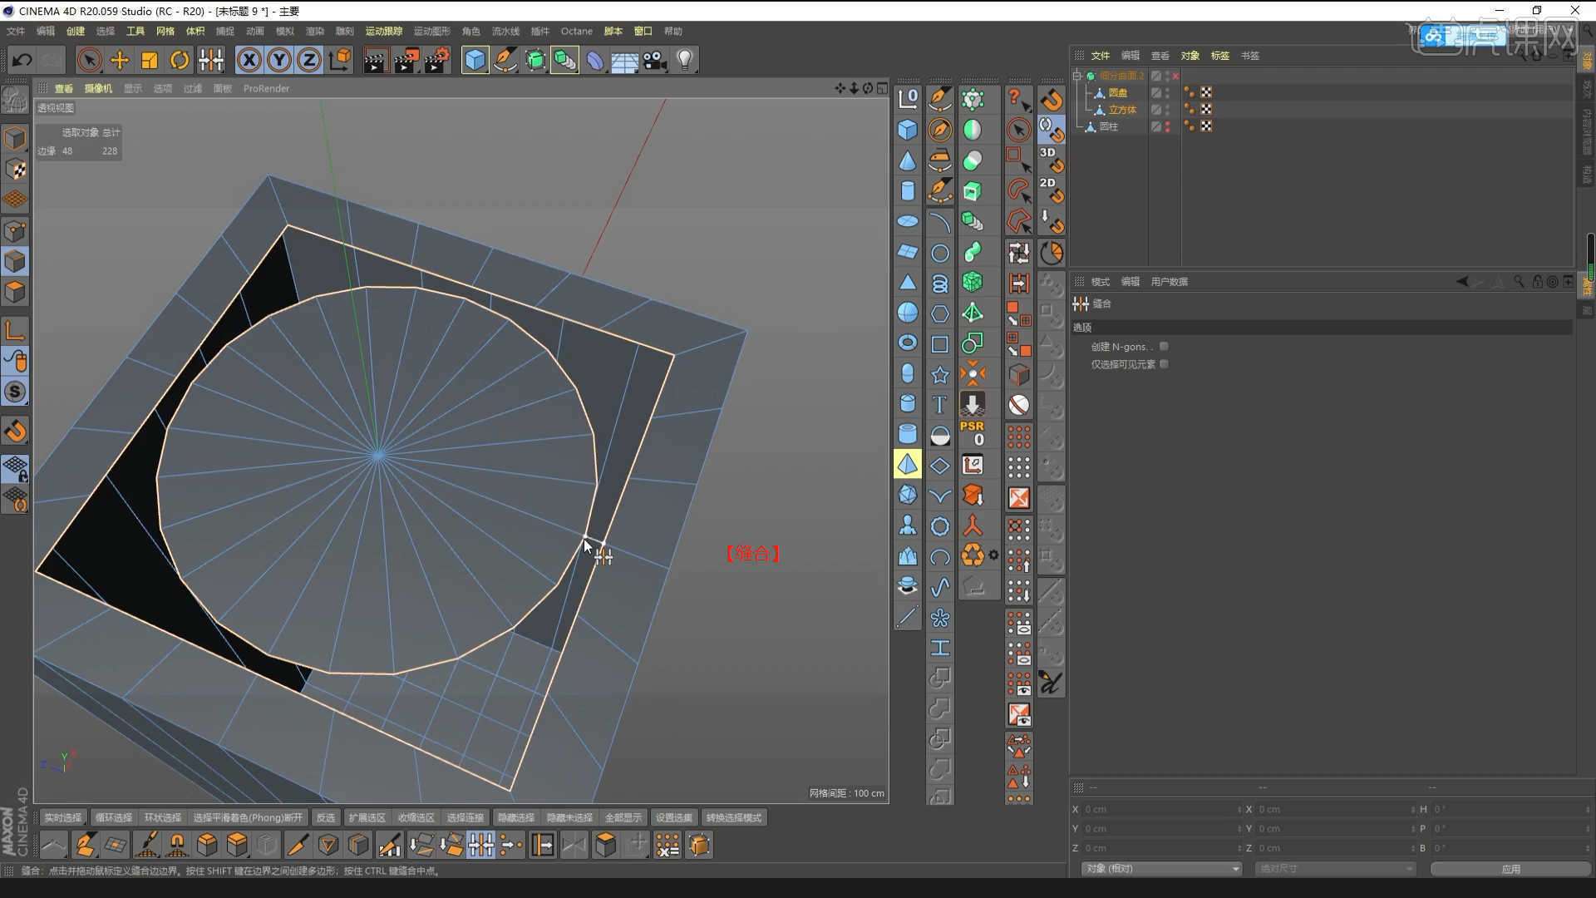Click the attribute manager lock icon
Screen dimensions: 1596x898
pos(1537,281)
